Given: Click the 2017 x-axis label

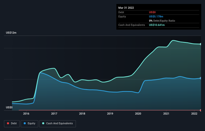Looking at the screenshot, I should (x=54, y=114).
